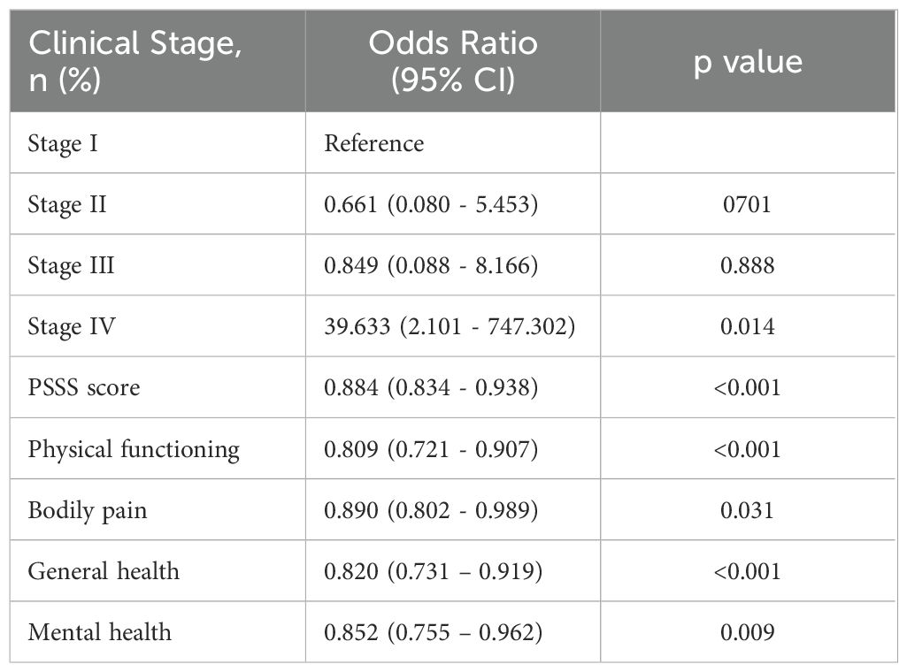Select the Stage IV row label

[x=72, y=326]
